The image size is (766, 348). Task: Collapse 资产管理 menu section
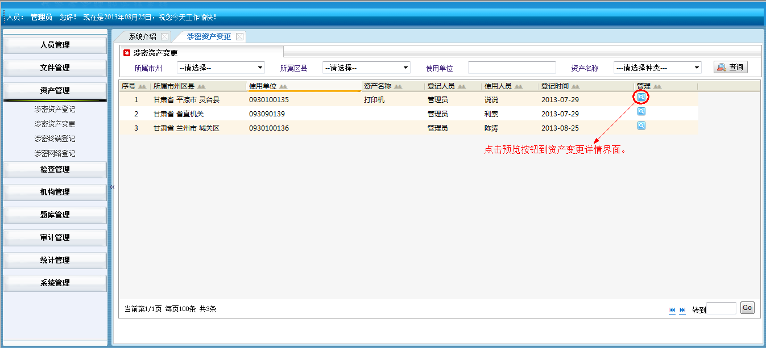55,90
